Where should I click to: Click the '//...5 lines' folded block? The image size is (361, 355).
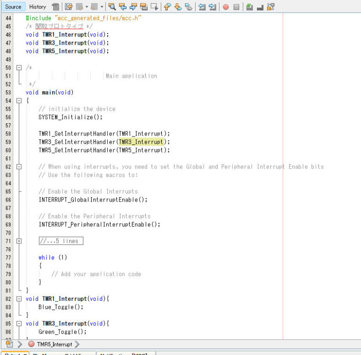(61, 241)
